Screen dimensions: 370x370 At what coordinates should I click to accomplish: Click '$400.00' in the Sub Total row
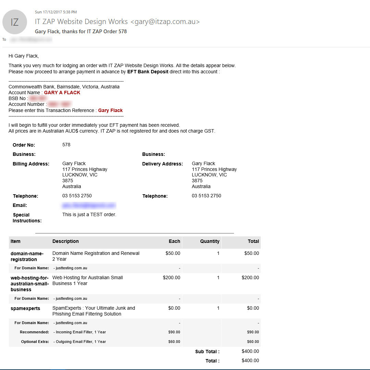coord(250,351)
